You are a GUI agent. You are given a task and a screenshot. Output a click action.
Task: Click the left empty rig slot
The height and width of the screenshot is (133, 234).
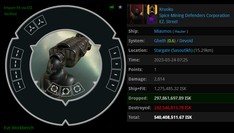click(x=54, y=89)
